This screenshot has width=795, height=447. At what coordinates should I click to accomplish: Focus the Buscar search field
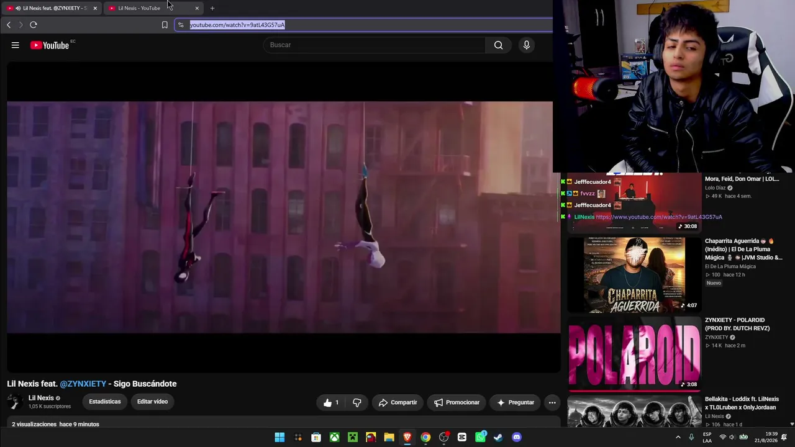pyautogui.click(x=375, y=45)
